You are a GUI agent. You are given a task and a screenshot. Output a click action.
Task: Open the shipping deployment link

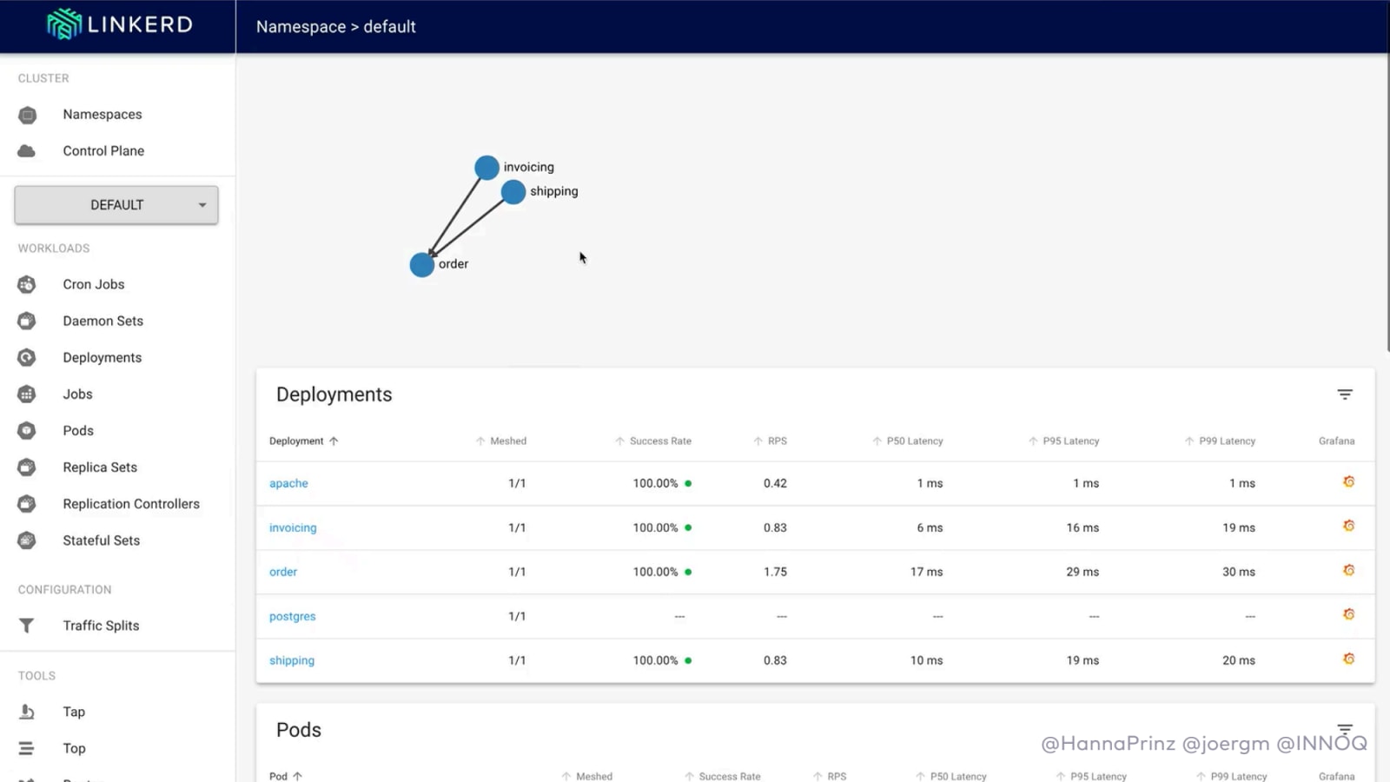292,660
